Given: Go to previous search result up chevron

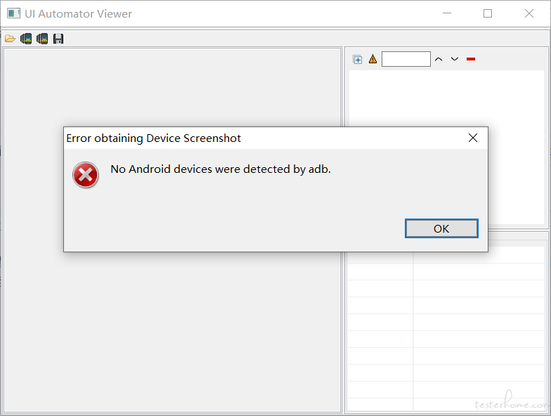Looking at the screenshot, I should coord(439,59).
